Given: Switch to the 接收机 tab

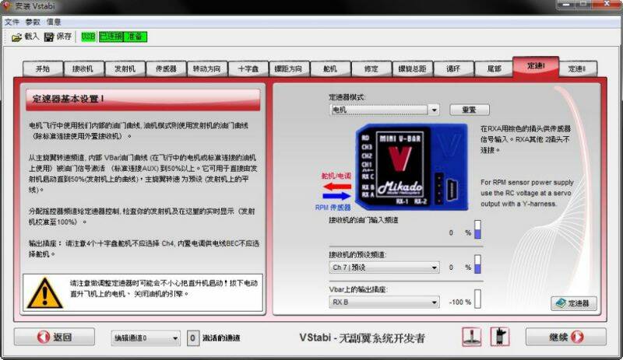Looking at the screenshot, I should pyautogui.click(x=84, y=68).
